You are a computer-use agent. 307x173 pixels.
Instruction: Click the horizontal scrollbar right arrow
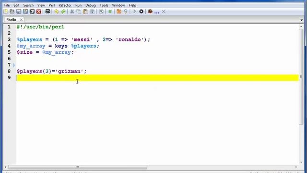tap(296, 167)
